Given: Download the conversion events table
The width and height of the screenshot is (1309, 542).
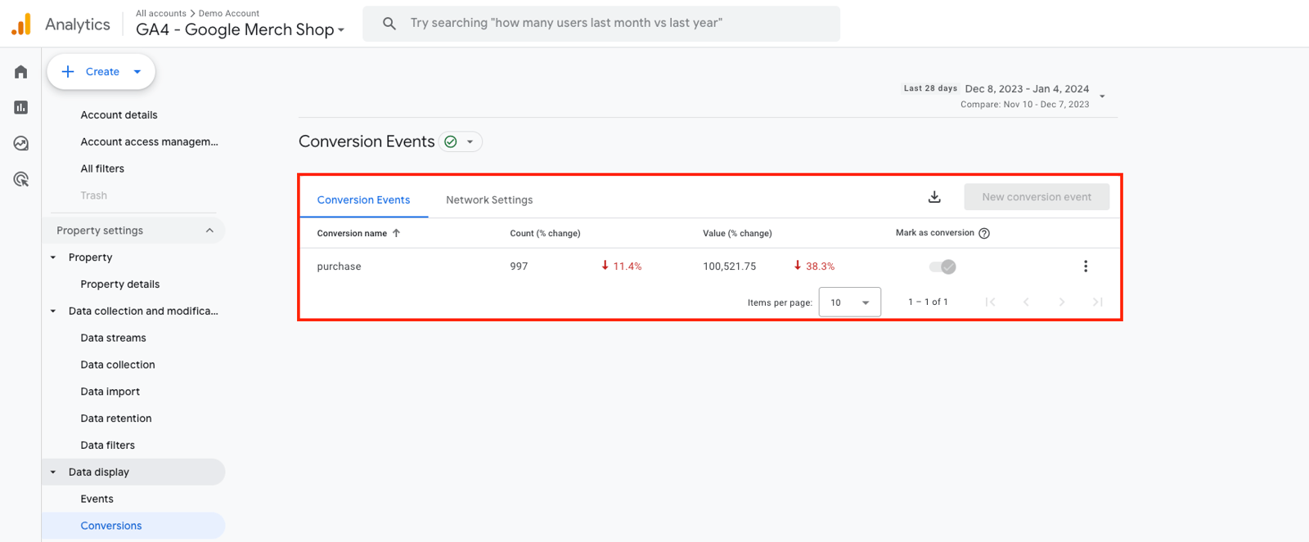Looking at the screenshot, I should pos(934,197).
